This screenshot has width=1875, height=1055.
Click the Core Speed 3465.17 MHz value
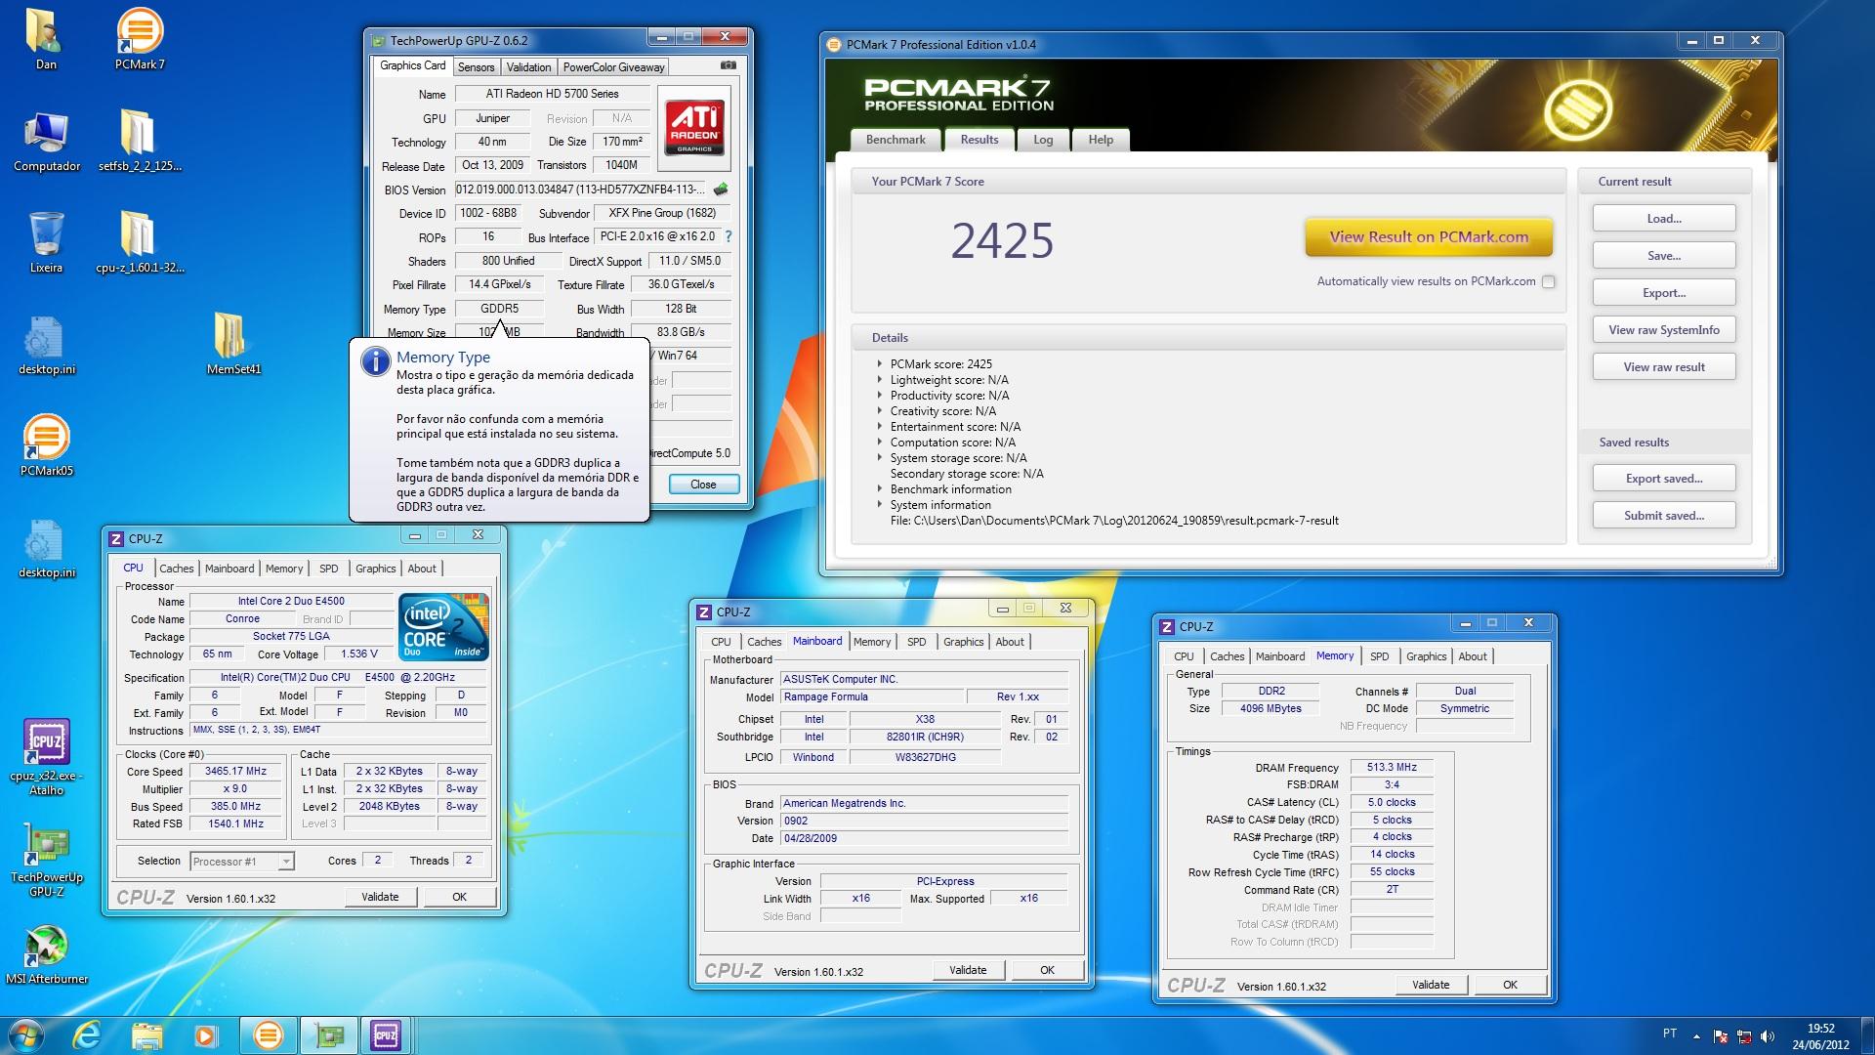coord(235,771)
